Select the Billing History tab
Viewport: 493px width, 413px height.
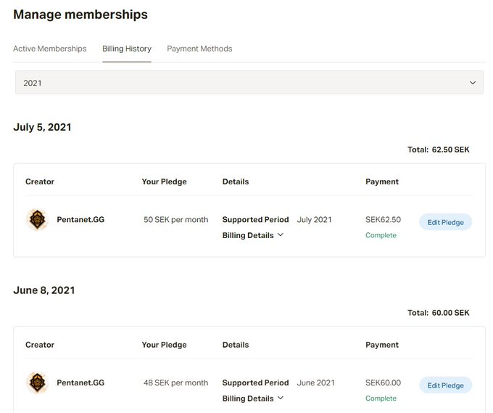click(127, 49)
